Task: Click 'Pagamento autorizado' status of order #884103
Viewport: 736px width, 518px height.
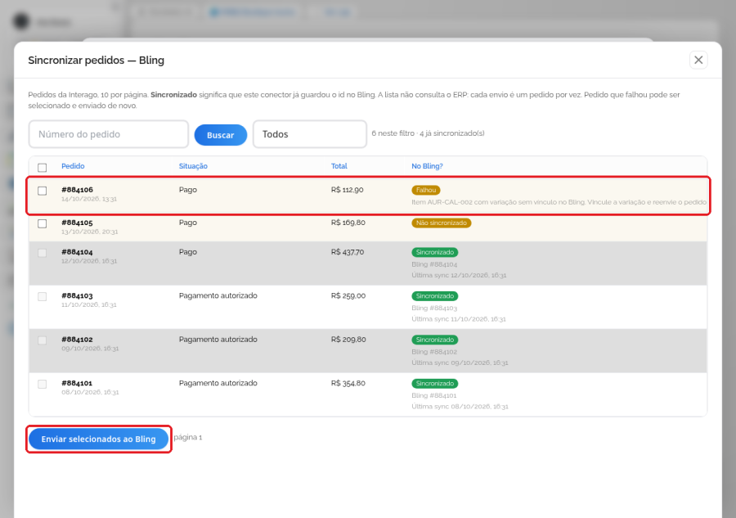Action: pos(218,296)
